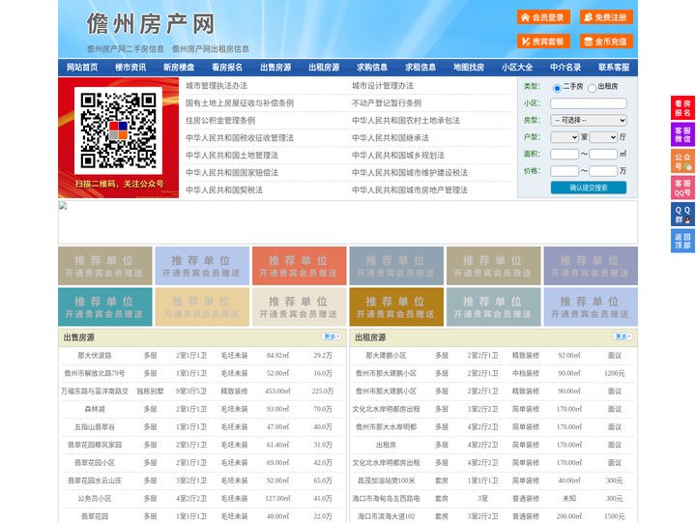The height and width of the screenshot is (522, 696).
Task: Click 儋州房产网 site logo
Action: (x=151, y=24)
